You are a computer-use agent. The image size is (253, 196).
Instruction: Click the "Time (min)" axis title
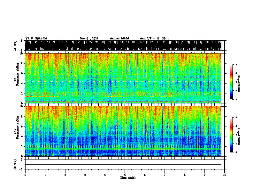(128, 178)
